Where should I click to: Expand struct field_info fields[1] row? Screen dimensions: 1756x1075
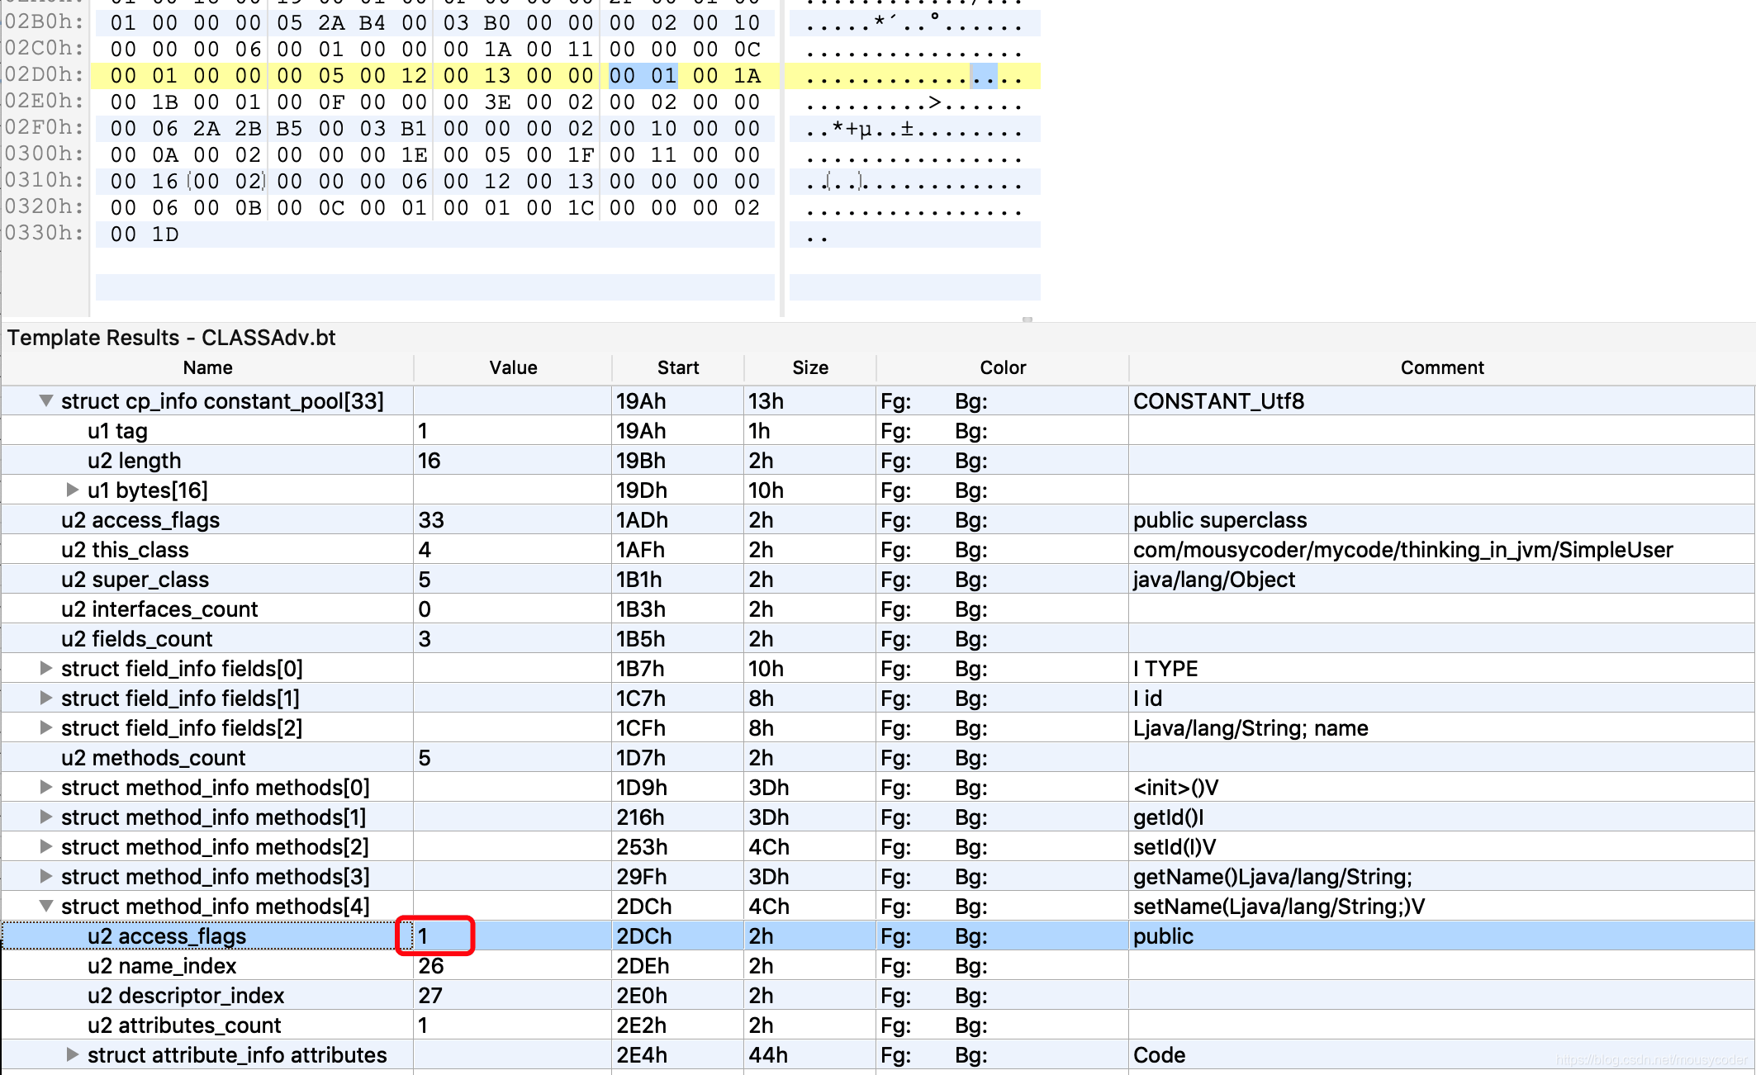click(46, 699)
